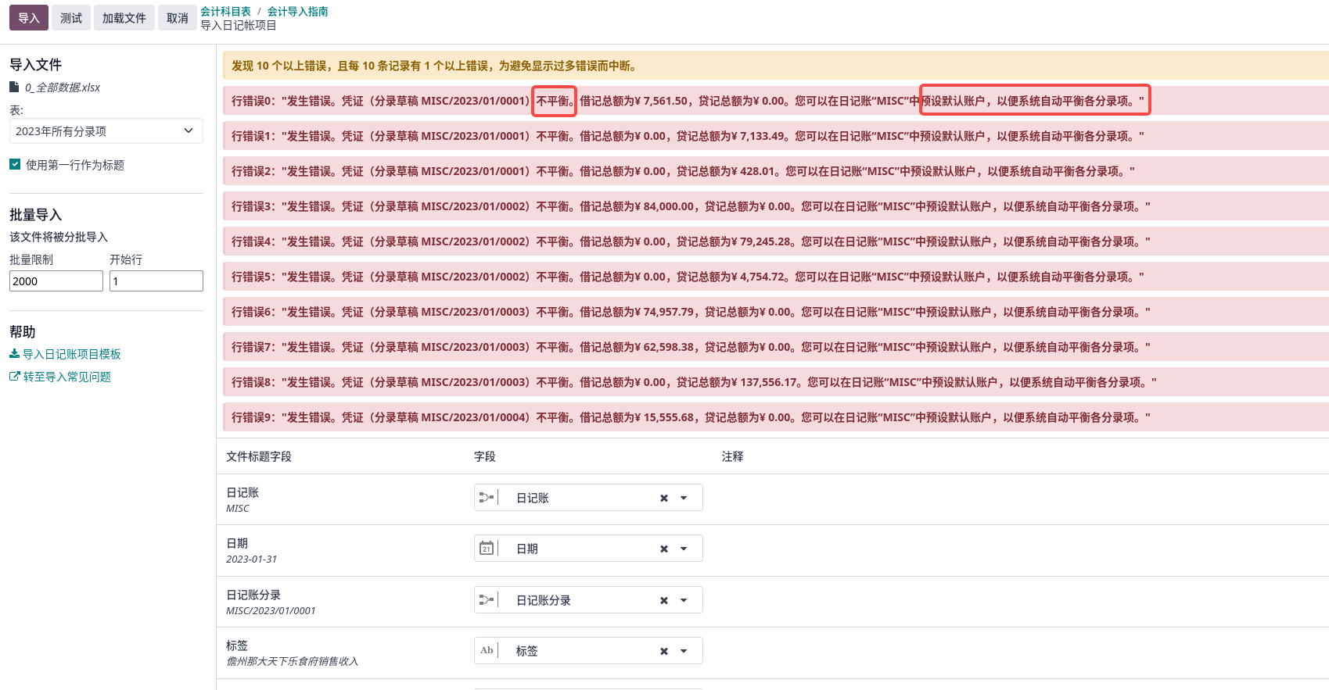Click the 文件标题字段 column header
Image resolution: width=1329 pixels, height=690 pixels.
pyautogui.click(x=259, y=456)
